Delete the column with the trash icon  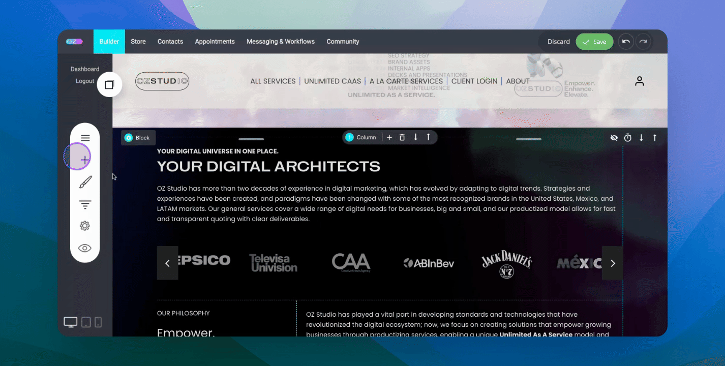402,137
